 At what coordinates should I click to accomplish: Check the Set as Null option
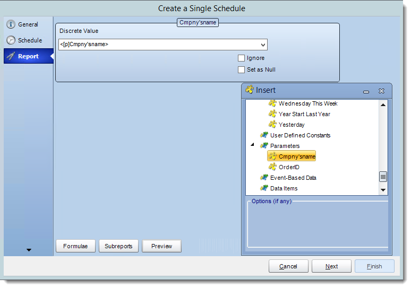click(241, 69)
